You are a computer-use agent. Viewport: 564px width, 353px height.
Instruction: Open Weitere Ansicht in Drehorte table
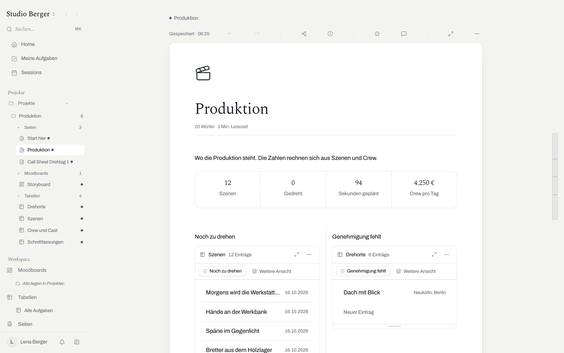[416, 271]
